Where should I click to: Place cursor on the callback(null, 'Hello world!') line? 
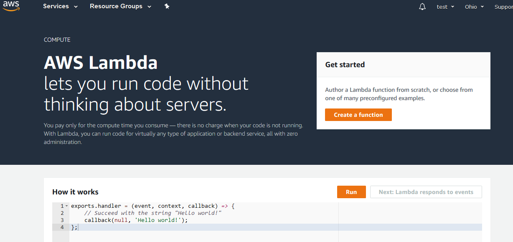click(x=136, y=220)
